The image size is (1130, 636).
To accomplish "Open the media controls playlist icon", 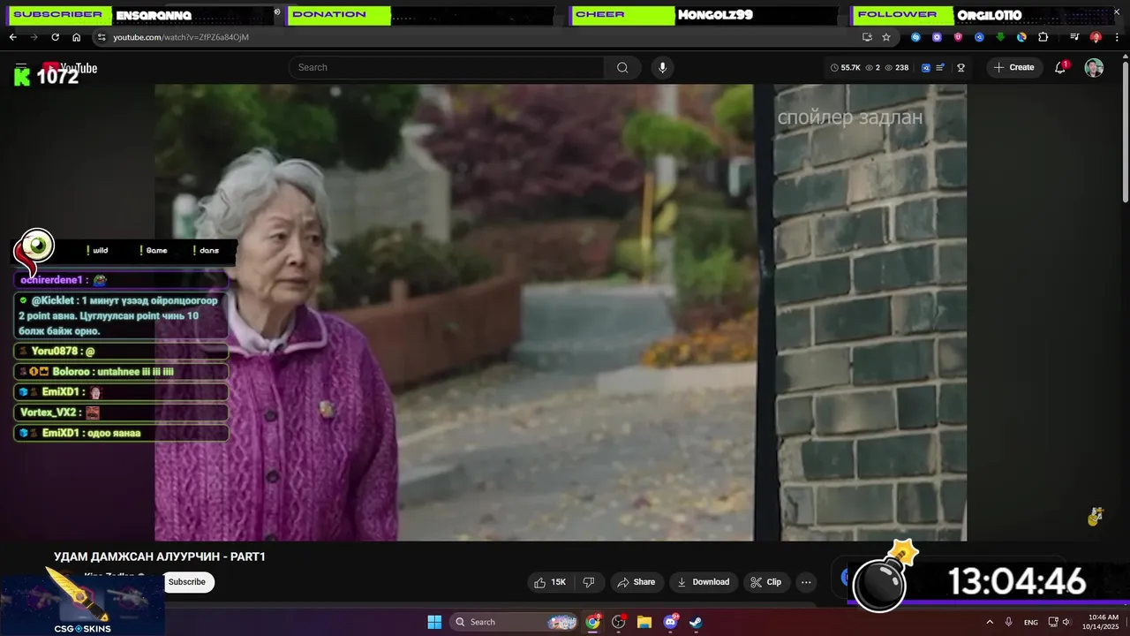I will click(x=1074, y=37).
